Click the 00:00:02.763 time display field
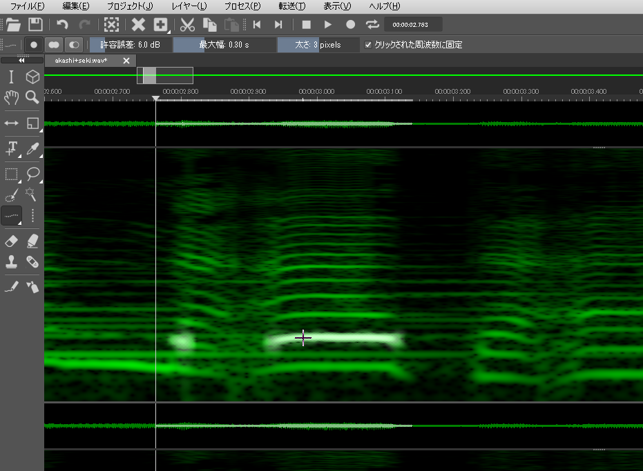 (413, 25)
